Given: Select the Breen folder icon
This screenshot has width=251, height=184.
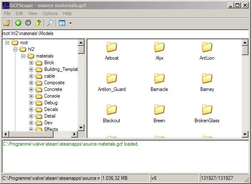Looking at the screenshot, I should pyautogui.click(x=159, y=110).
